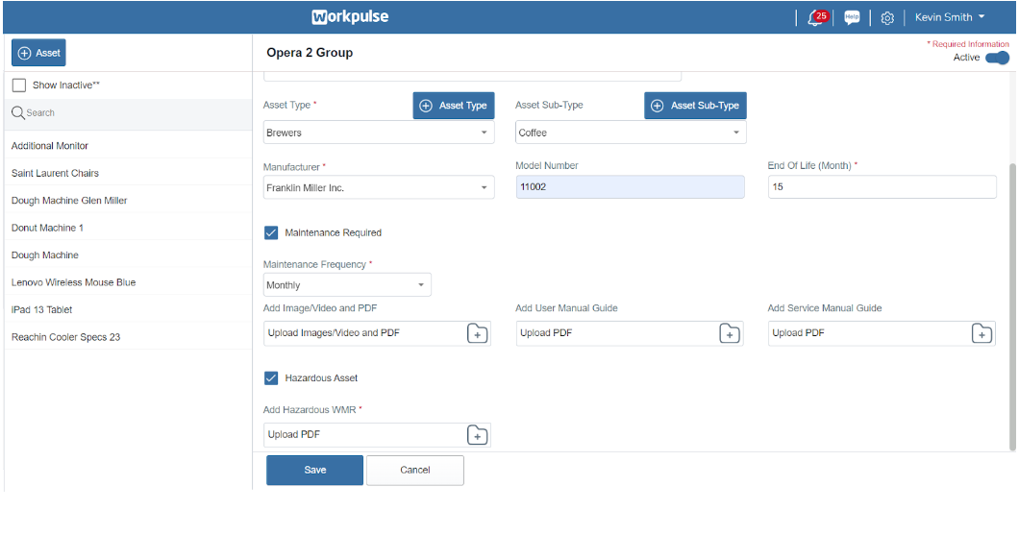This screenshot has height=534, width=1019.
Task: Click the Model Number input field
Action: 631,187
